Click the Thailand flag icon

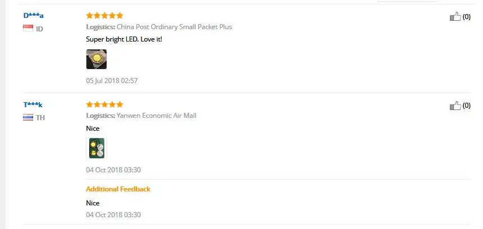(x=28, y=117)
